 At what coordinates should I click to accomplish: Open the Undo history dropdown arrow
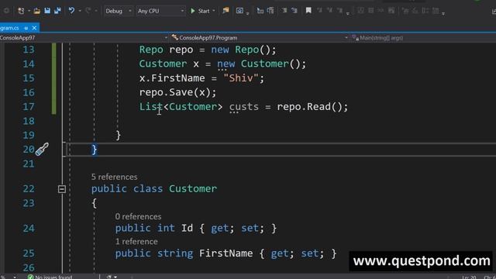point(80,11)
